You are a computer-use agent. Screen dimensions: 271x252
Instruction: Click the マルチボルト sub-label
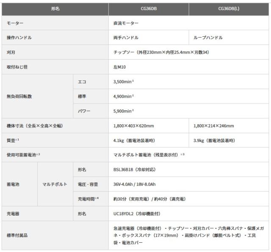coord(55,184)
